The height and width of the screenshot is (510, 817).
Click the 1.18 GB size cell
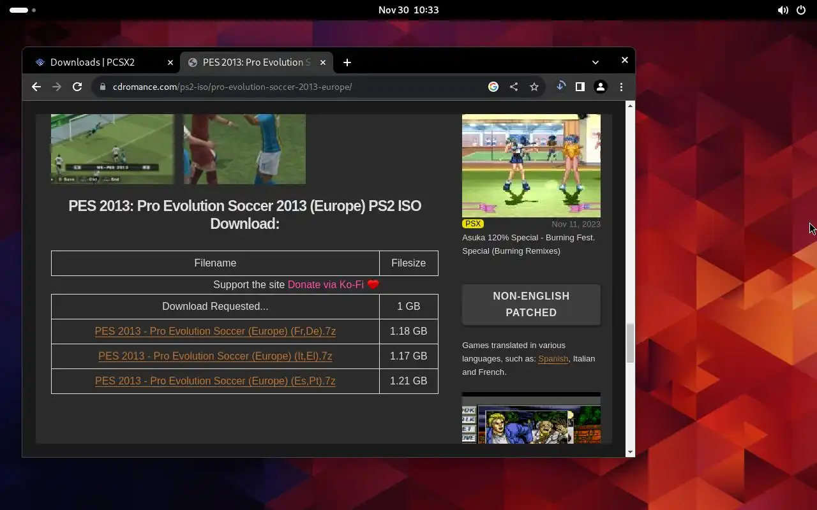click(408, 331)
